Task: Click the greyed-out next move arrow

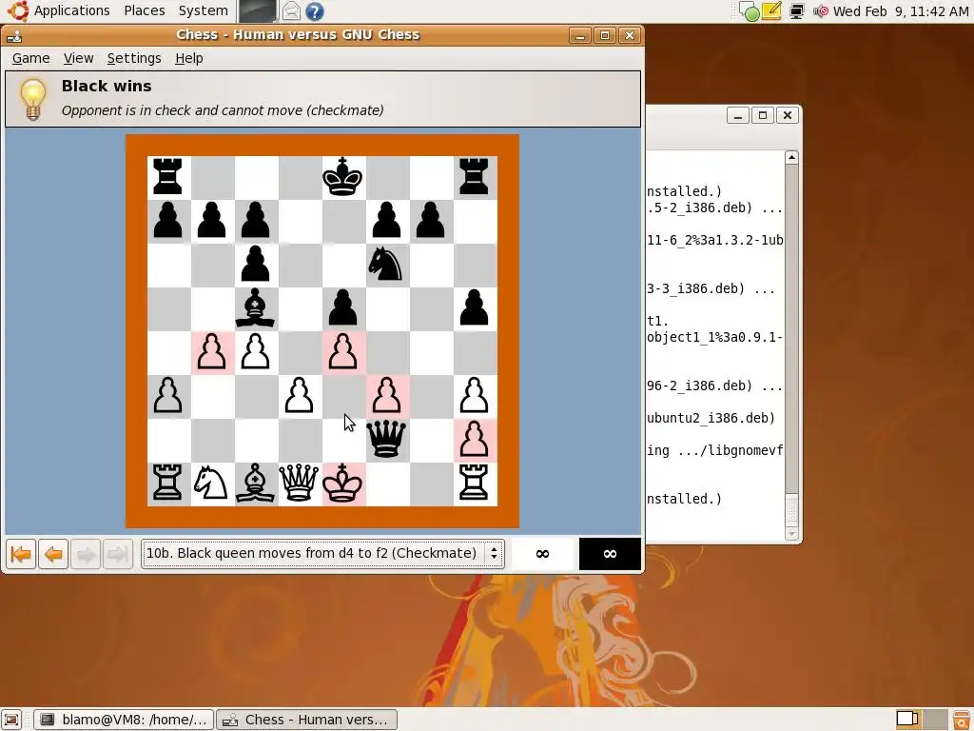Action: coord(86,553)
